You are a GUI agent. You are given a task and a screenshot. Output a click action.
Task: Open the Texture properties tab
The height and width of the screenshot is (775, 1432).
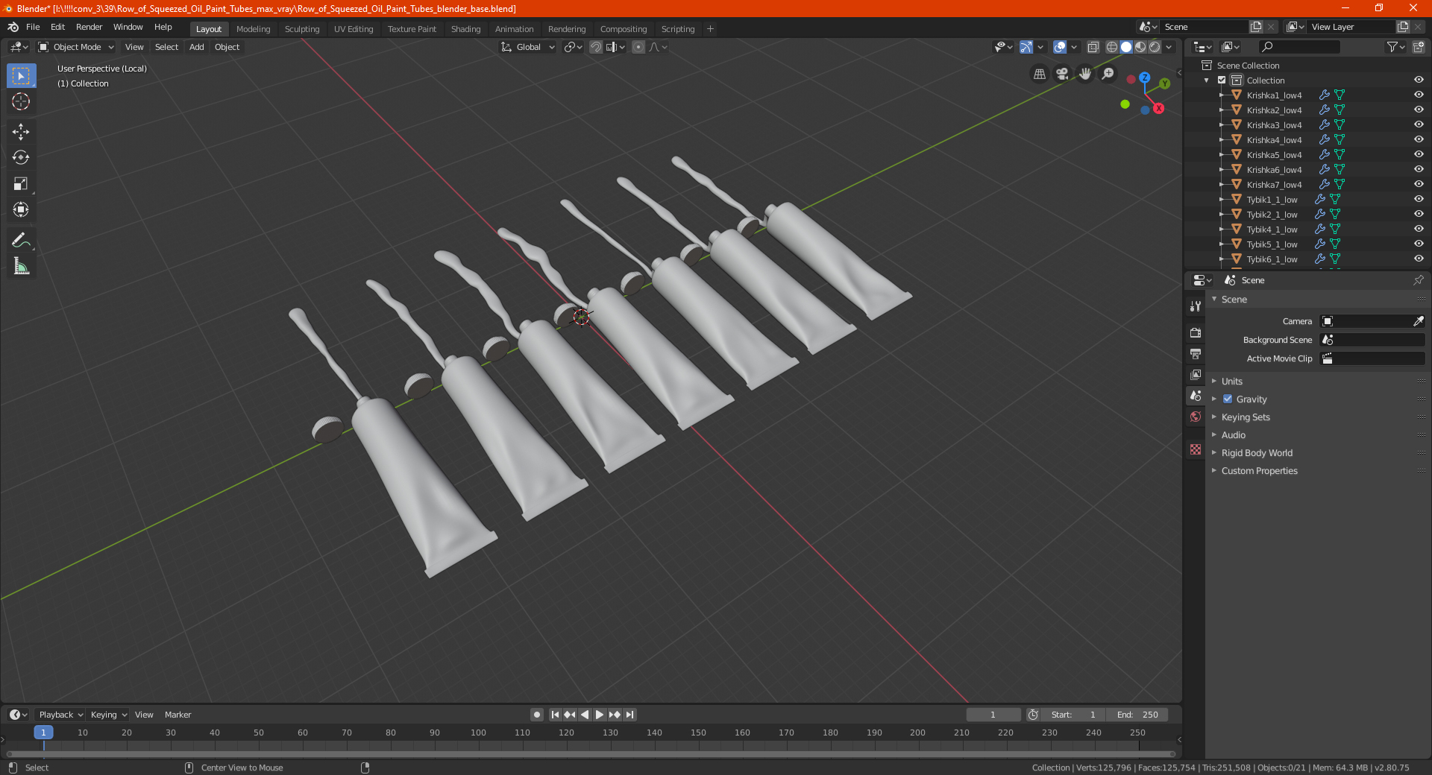coord(1196,449)
